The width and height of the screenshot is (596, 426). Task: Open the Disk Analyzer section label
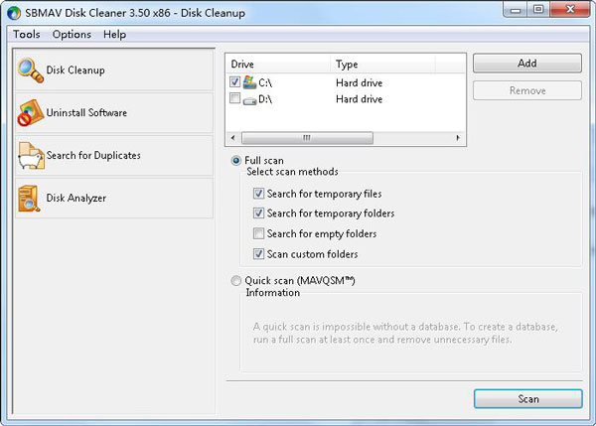[76, 198]
